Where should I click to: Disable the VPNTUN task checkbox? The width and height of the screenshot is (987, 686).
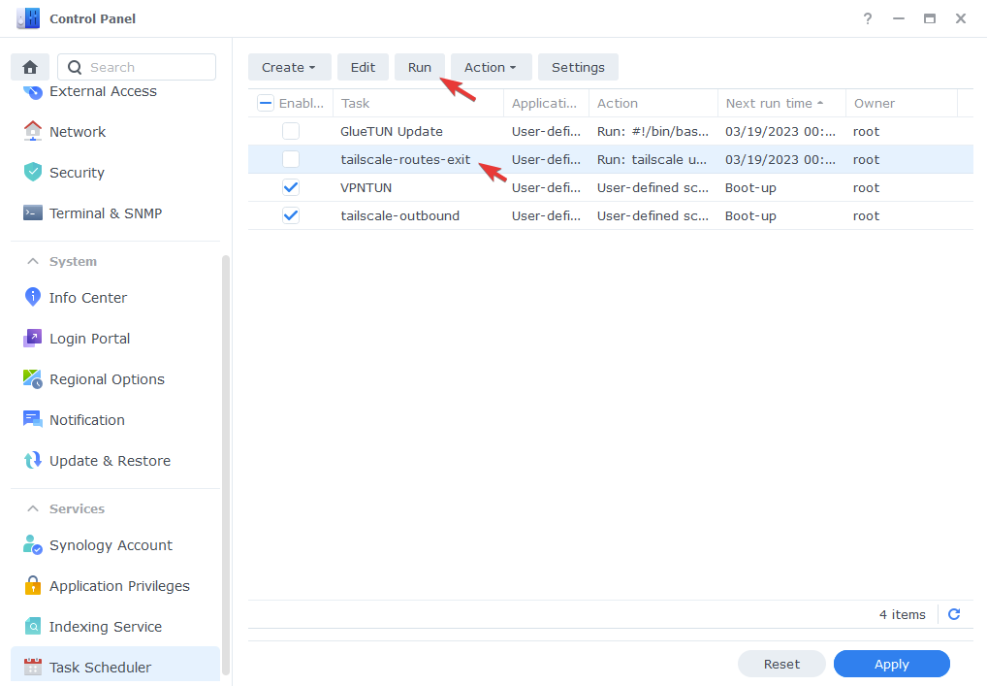(291, 187)
